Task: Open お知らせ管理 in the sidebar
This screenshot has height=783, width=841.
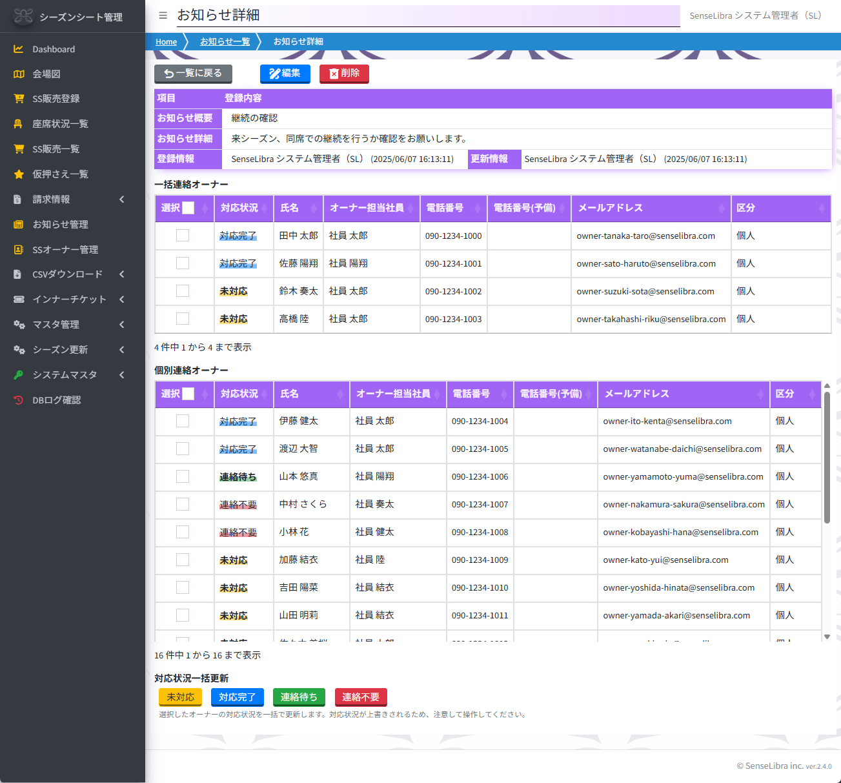Action: coord(60,225)
